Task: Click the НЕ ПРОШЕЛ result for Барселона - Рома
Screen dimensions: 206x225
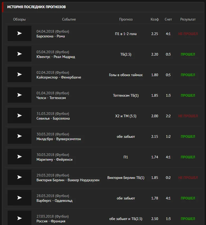Action: (188, 34)
